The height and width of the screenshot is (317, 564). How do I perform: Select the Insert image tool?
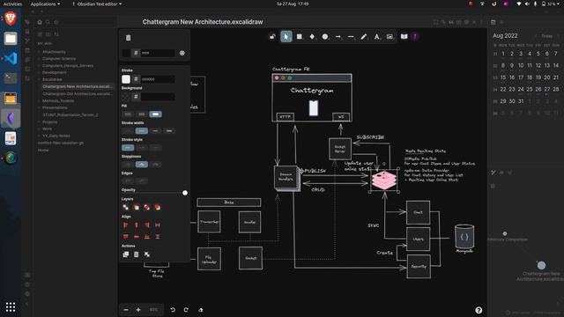pyautogui.click(x=390, y=37)
